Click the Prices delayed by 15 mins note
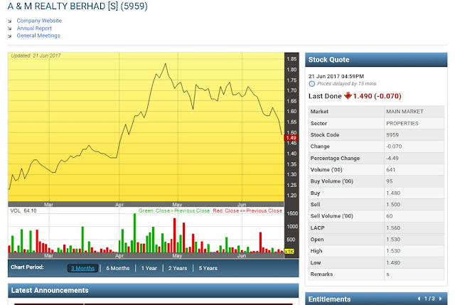The height and width of the screenshot is (305, 455). tap(347, 84)
